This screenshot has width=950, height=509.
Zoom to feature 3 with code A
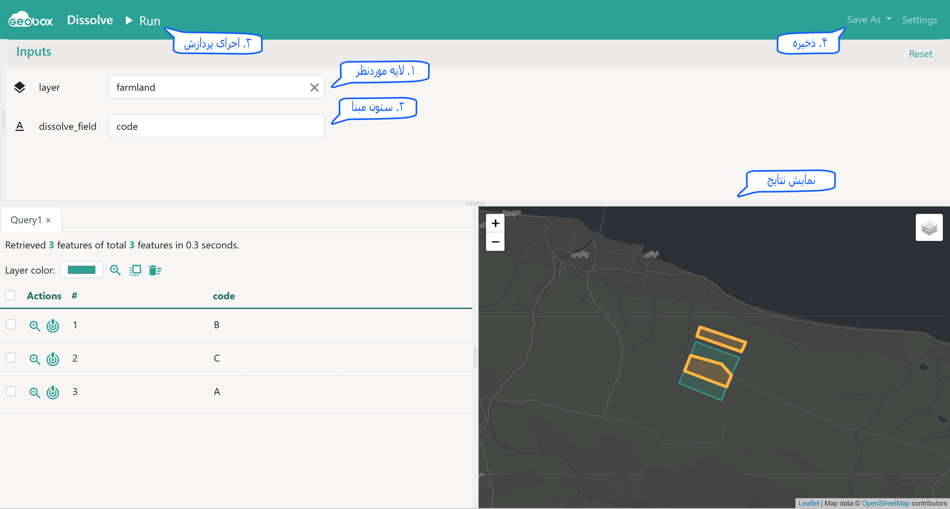click(35, 392)
